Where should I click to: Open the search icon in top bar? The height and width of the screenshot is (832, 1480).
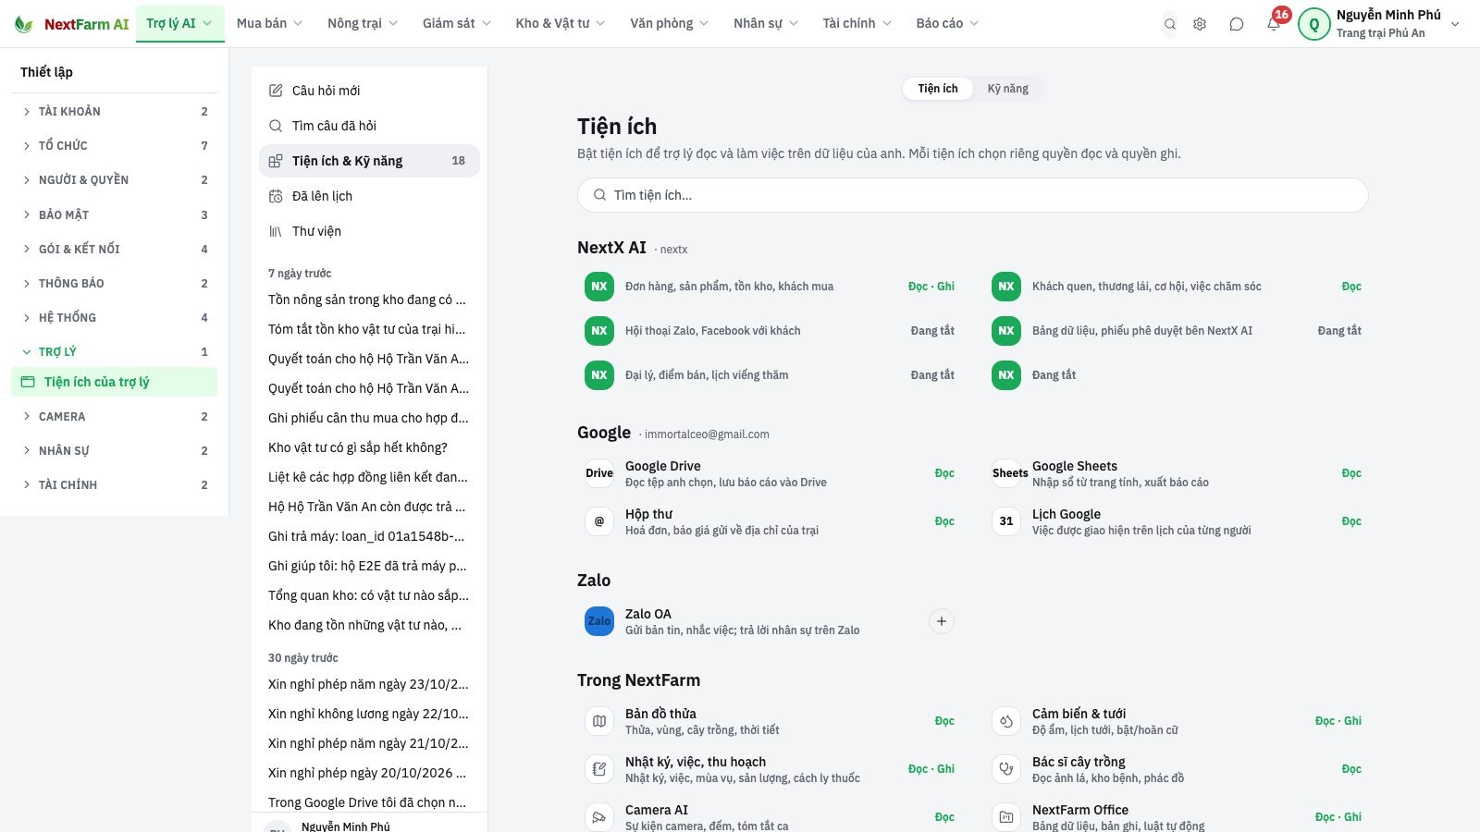coord(1170,24)
